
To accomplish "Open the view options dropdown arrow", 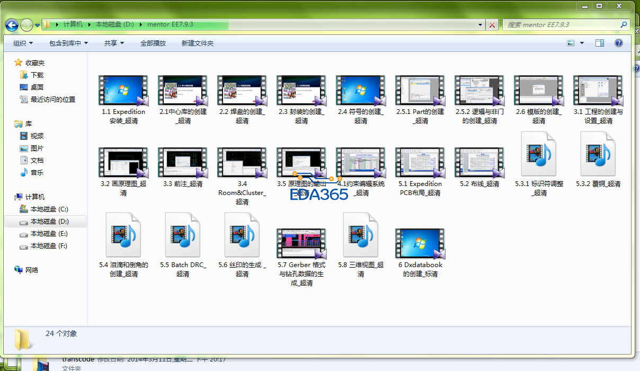I will click(x=582, y=43).
